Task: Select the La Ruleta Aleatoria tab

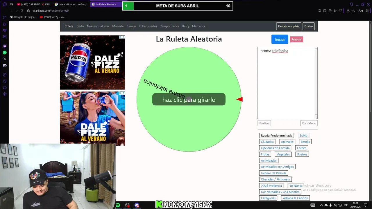Action: point(106,4)
